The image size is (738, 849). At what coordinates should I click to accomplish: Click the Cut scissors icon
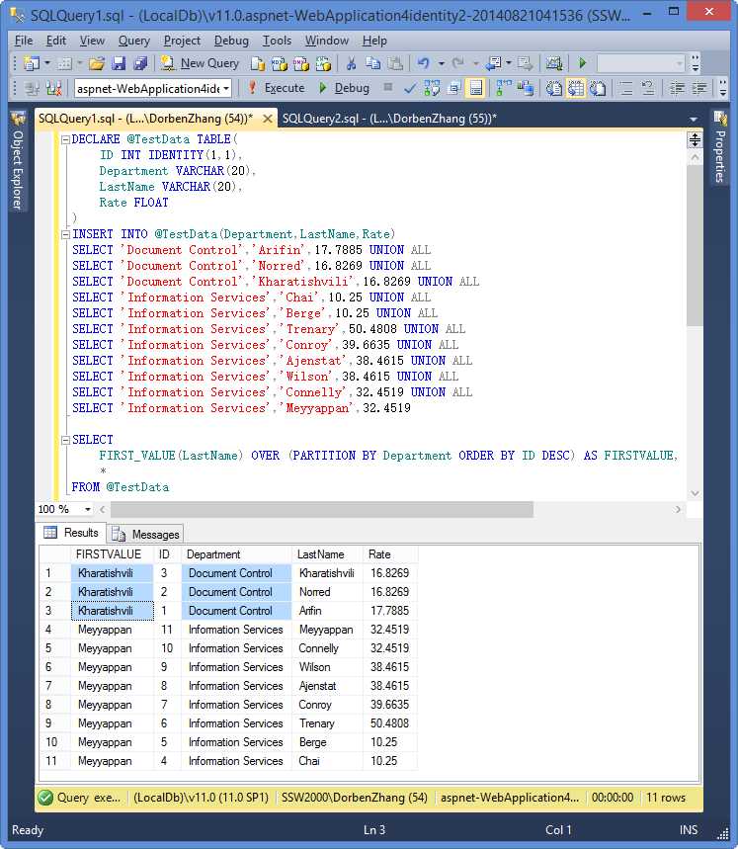click(351, 63)
